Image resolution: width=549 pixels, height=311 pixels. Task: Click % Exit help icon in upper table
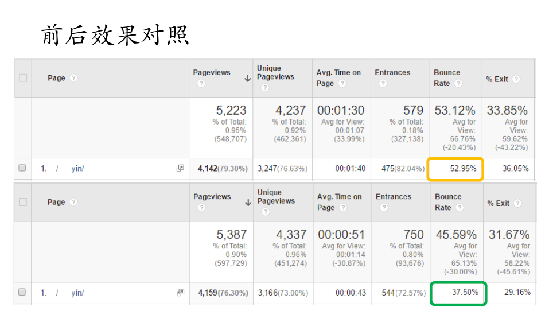point(516,79)
